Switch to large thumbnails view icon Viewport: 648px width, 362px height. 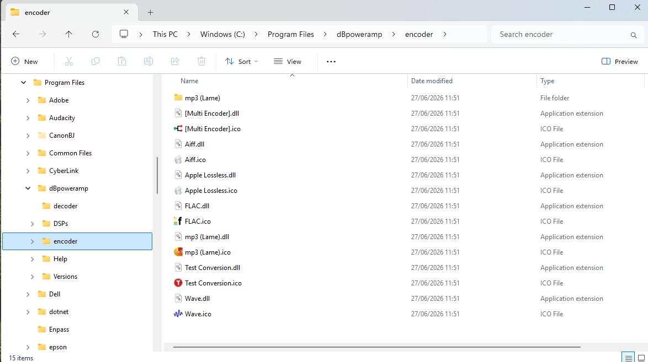pyautogui.click(x=641, y=358)
